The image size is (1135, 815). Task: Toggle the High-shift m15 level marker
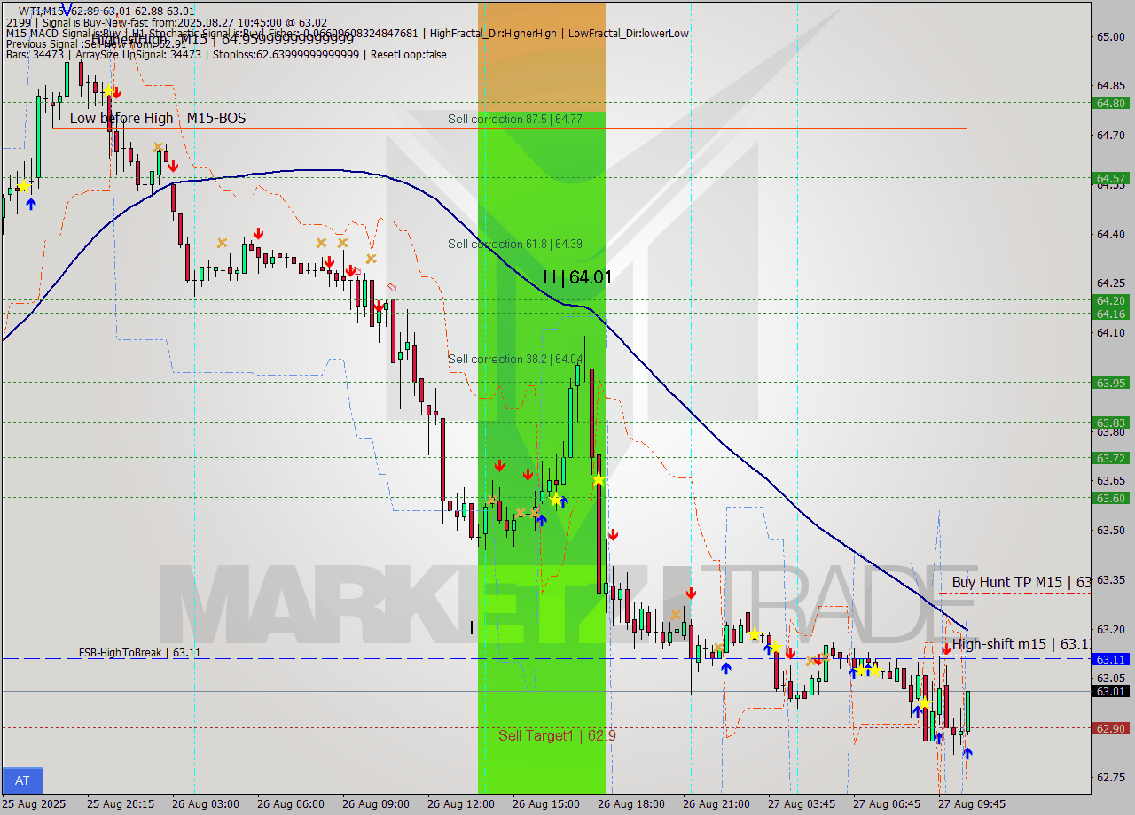click(1020, 645)
